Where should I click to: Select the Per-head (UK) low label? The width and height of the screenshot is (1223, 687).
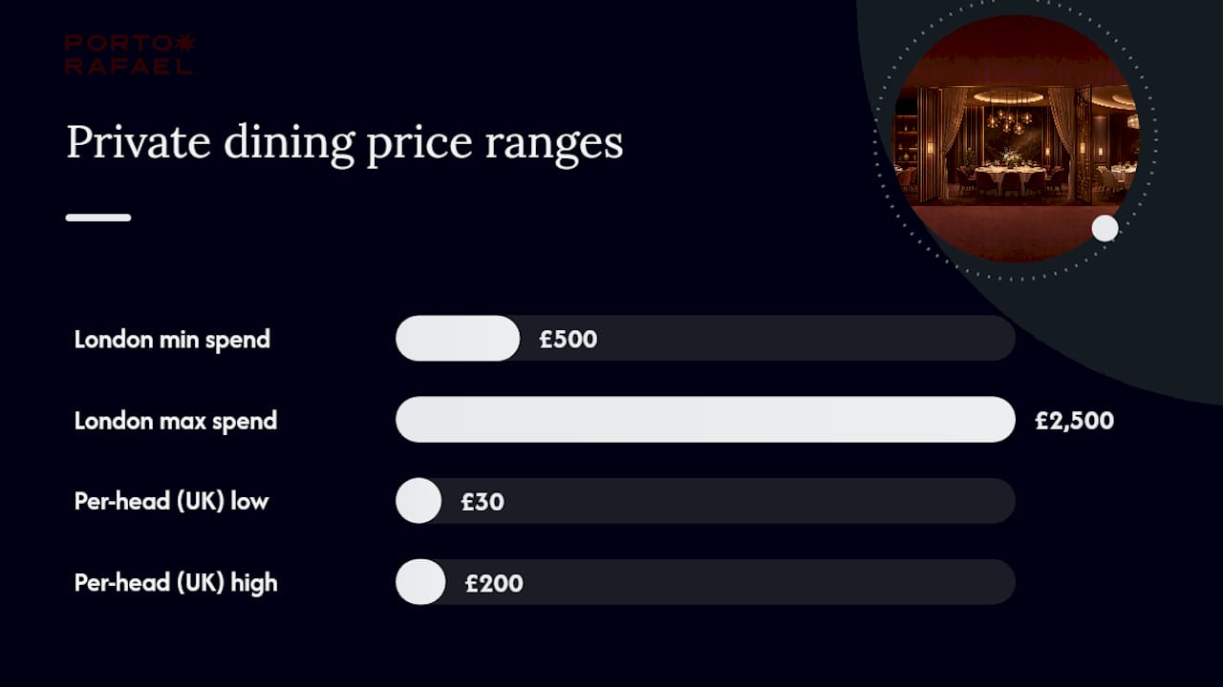click(171, 501)
